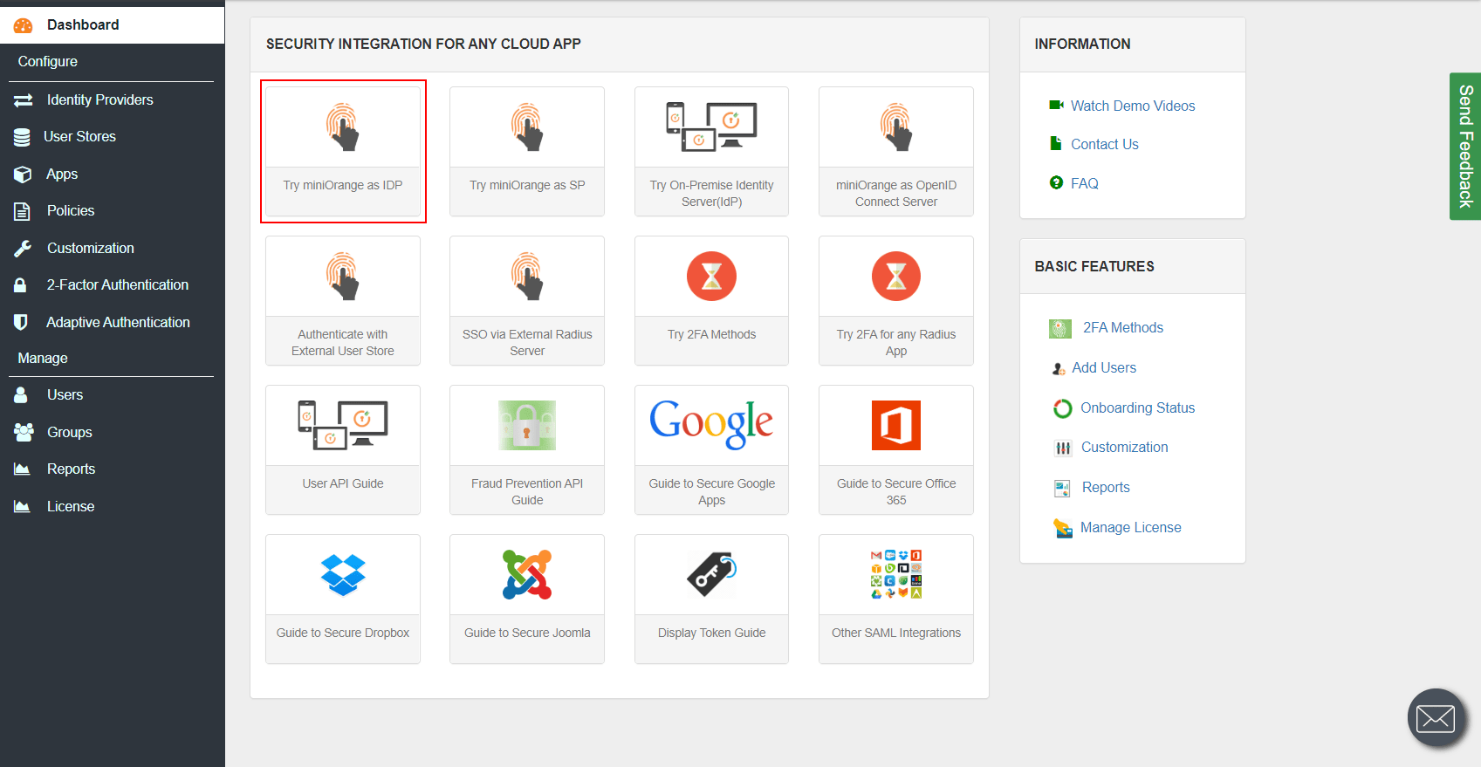Click the fingerprint icon for External User Store
Viewport: 1481px width, 767px height.
click(343, 276)
